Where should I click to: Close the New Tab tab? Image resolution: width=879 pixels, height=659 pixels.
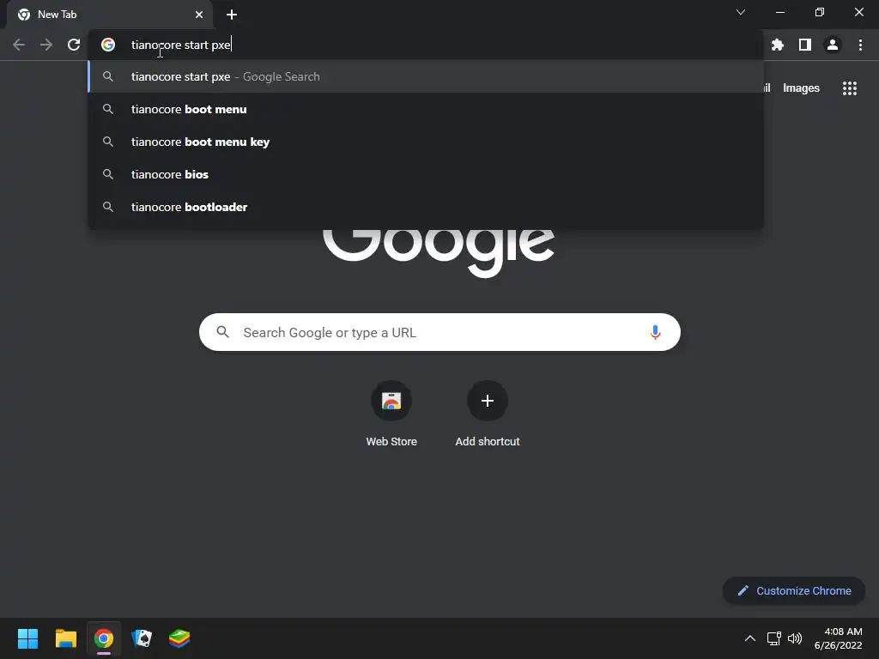[x=199, y=15]
